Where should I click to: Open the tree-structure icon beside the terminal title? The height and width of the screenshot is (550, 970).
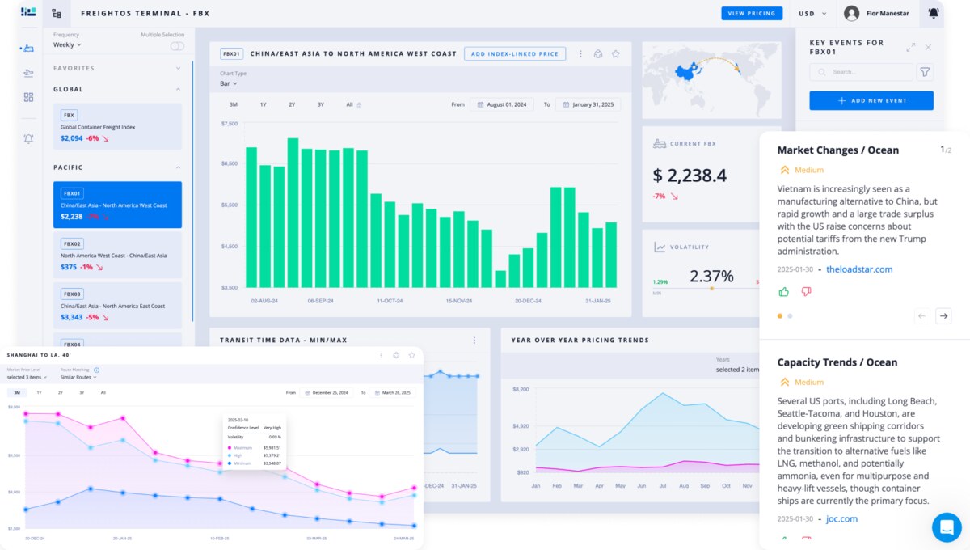[x=56, y=13]
